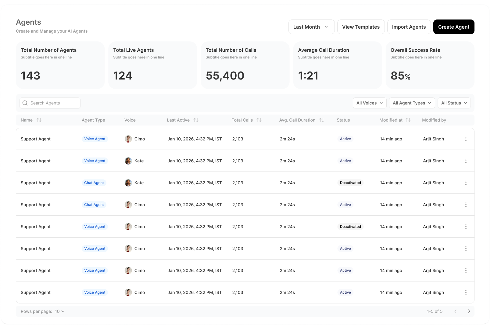
Task: Change the rows per page selector
Action: tap(59, 311)
